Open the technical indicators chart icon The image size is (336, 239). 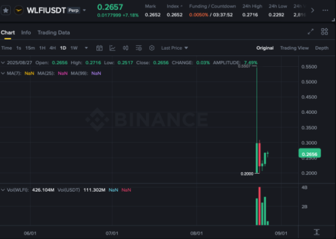pyautogui.click(x=112, y=48)
